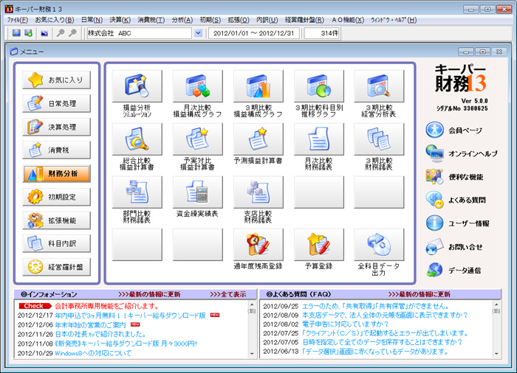Click the first toolbar icon beside the magnifier icons

tap(44, 33)
